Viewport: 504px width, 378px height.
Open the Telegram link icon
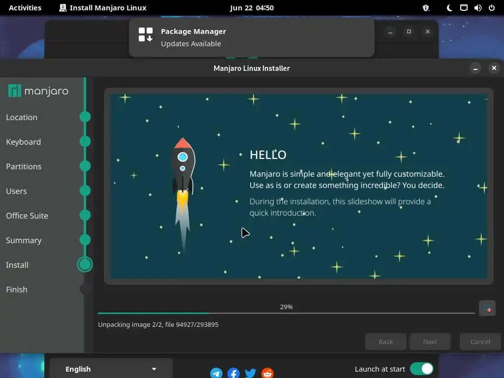click(217, 373)
